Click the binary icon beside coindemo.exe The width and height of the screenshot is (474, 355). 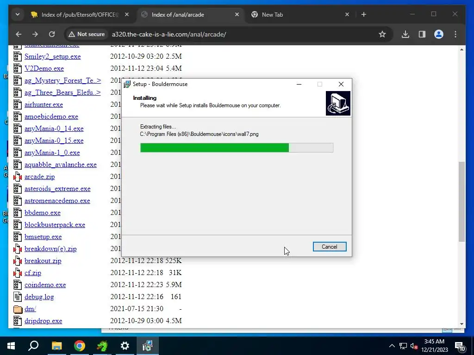pyautogui.click(x=18, y=285)
